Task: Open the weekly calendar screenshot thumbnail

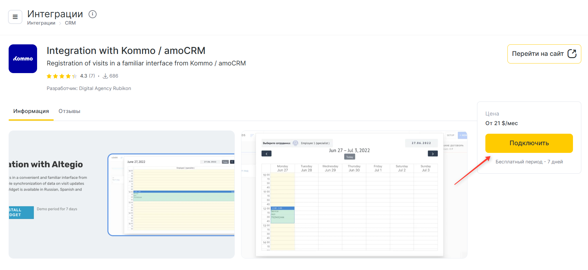Action: [354, 194]
